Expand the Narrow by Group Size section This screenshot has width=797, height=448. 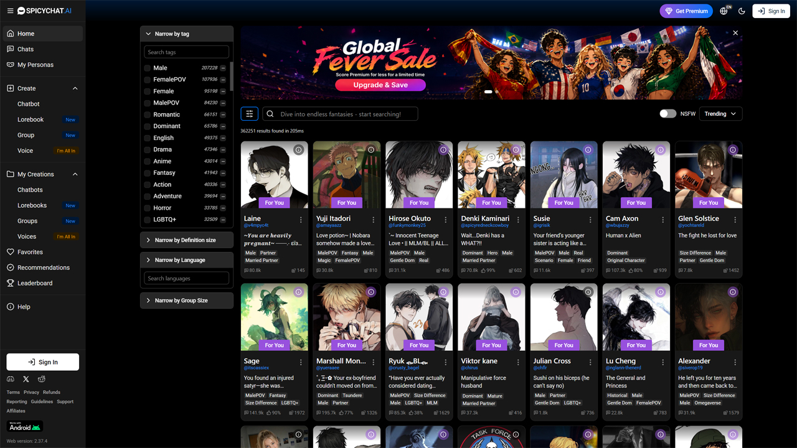(187, 301)
